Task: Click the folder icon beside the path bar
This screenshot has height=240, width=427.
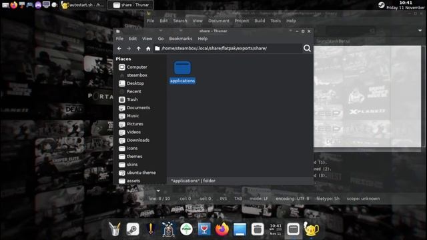Action: (x=157, y=49)
